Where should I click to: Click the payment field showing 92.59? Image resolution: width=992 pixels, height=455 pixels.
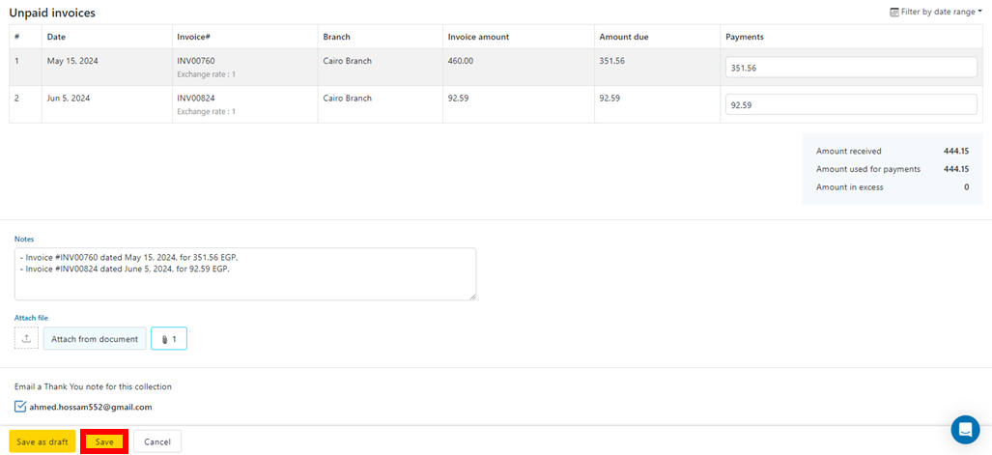click(x=851, y=104)
